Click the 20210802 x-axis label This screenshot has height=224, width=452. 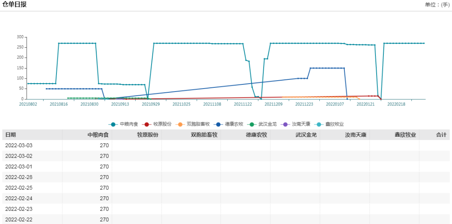27,104
